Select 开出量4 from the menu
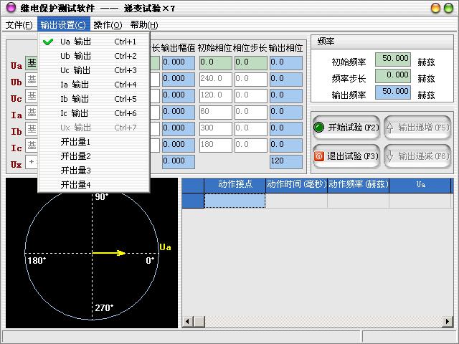 coord(75,185)
